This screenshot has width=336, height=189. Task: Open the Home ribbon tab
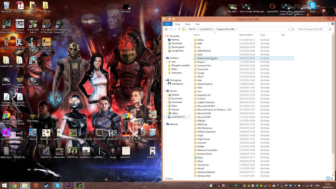pos(177,24)
